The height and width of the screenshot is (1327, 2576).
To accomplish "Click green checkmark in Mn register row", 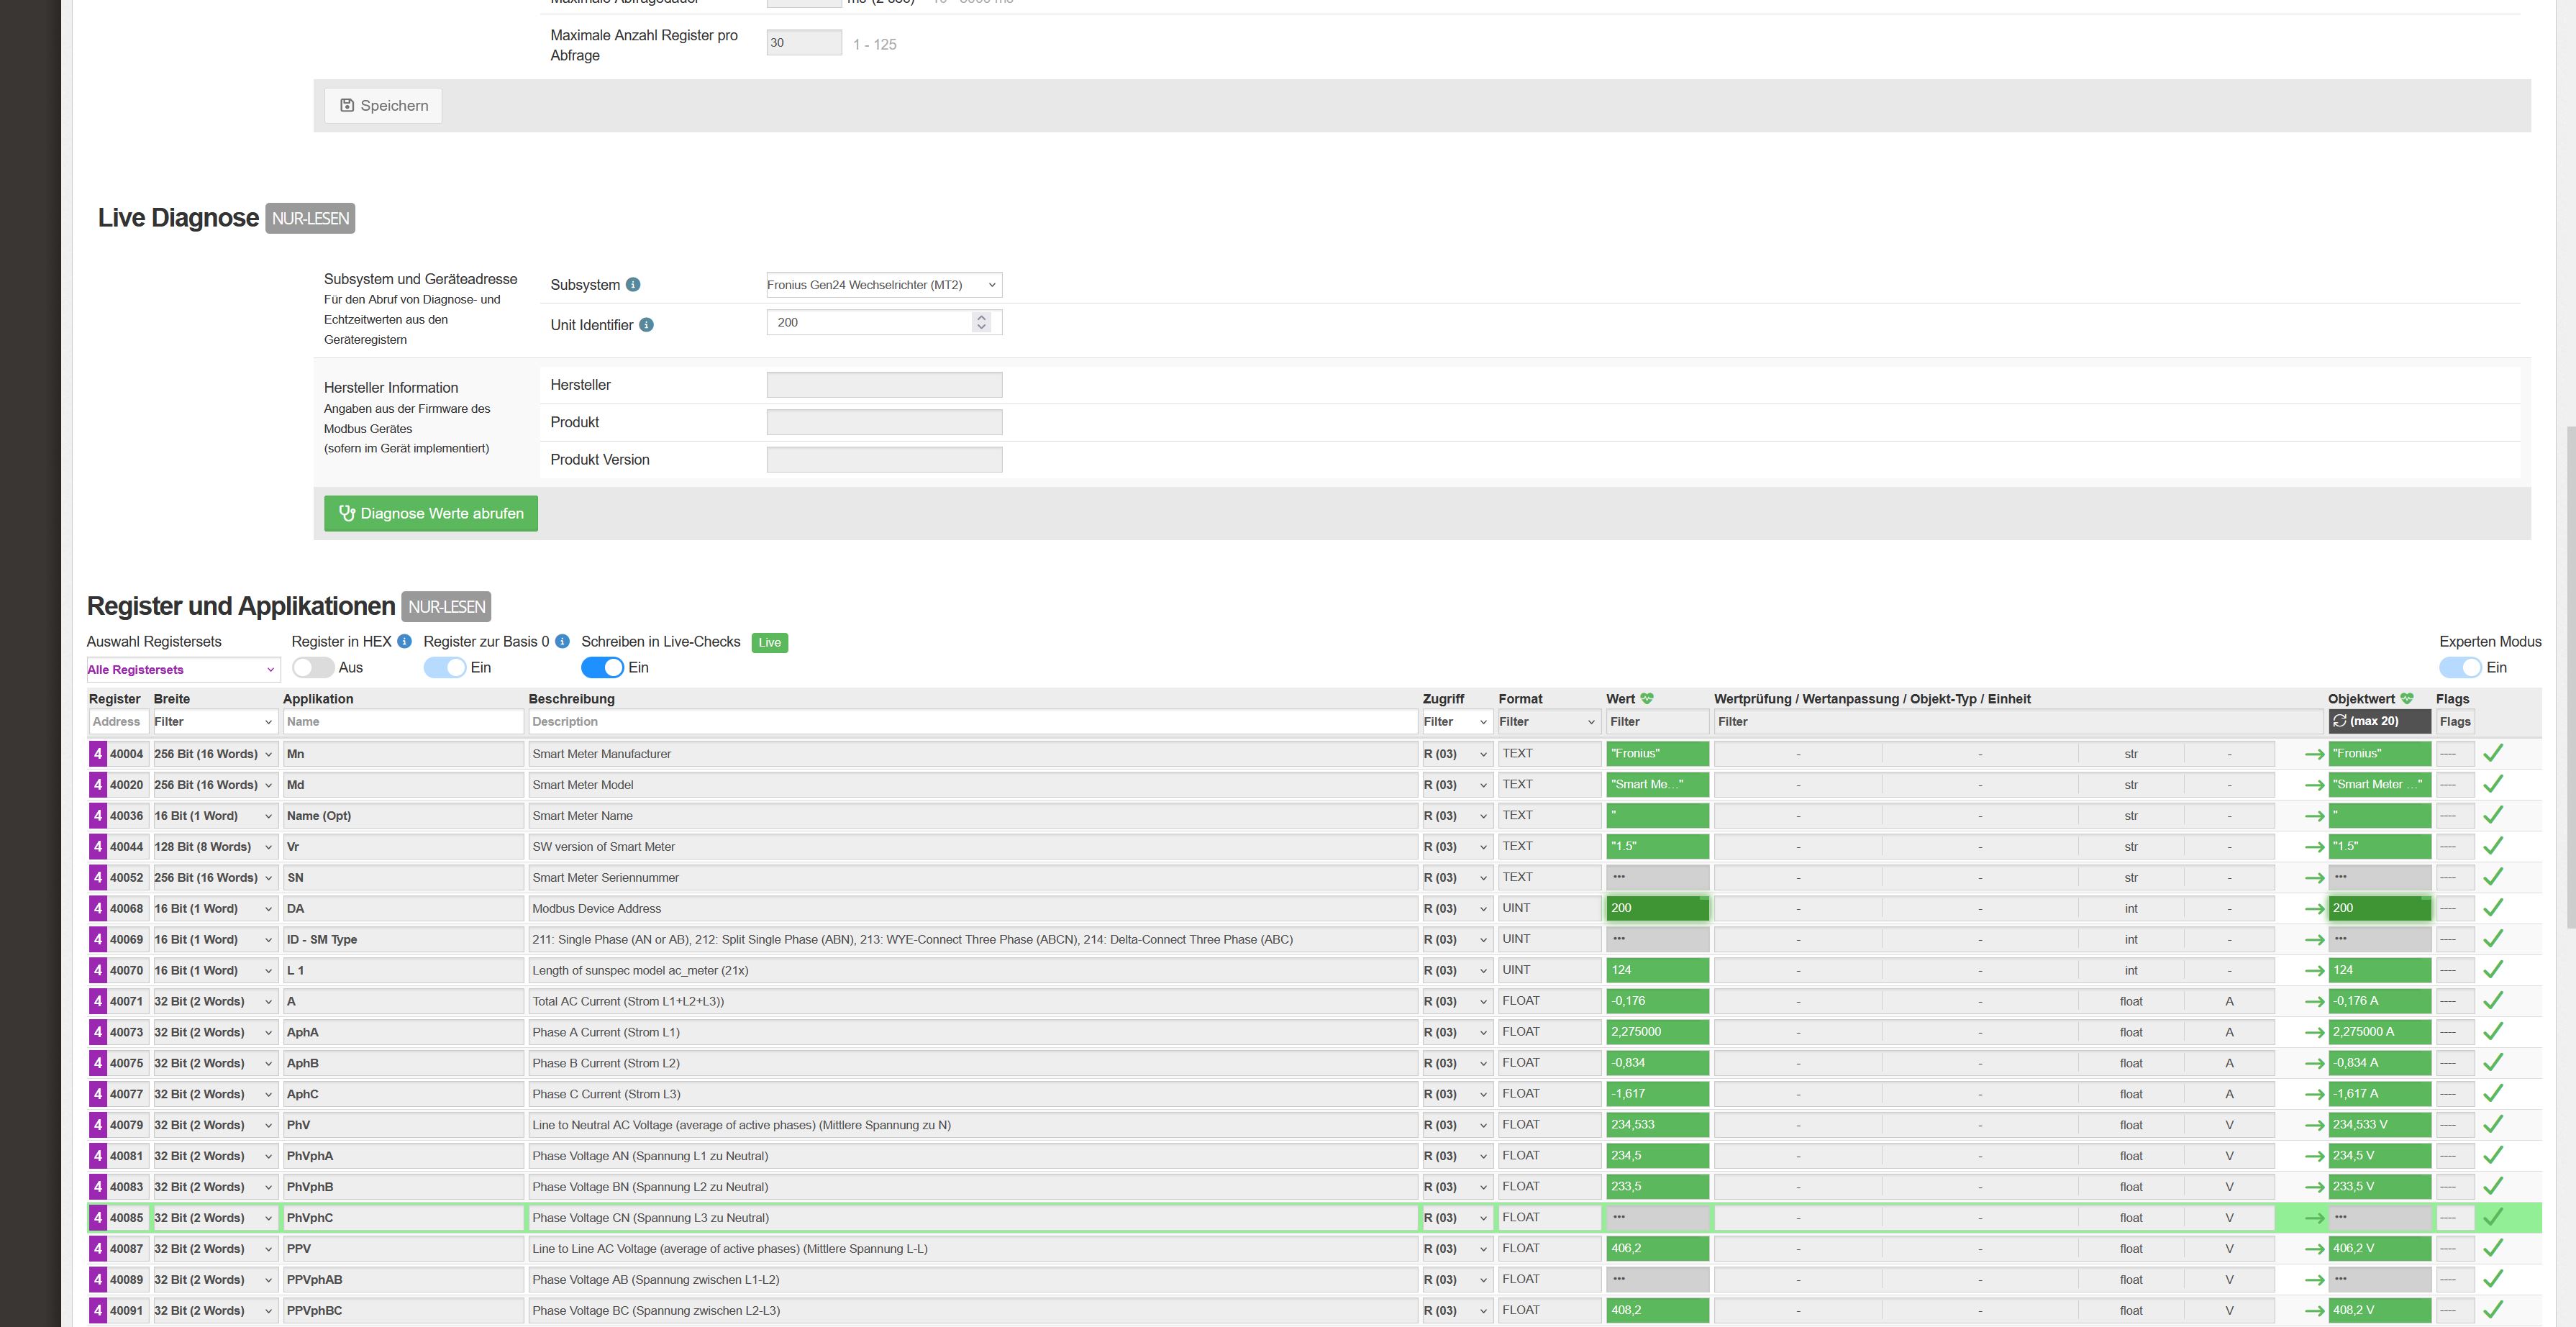I will pos(2493,753).
